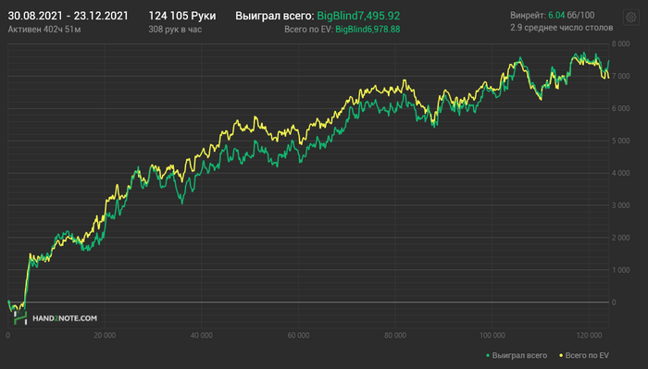Click the '120 000' x-axis label
Screen dimensions: 648x369
(x=589, y=335)
